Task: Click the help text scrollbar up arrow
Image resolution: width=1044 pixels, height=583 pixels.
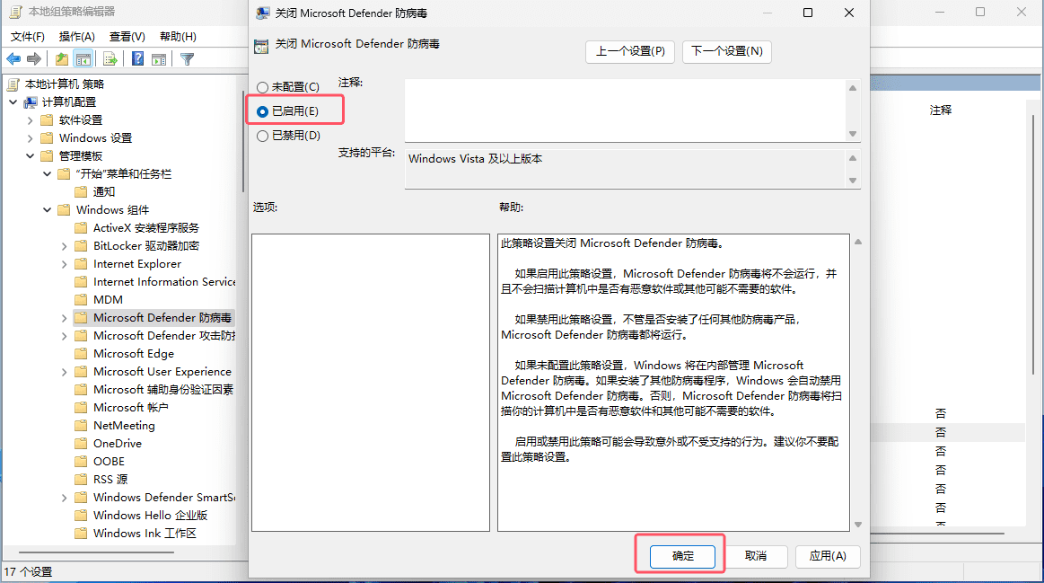Action: point(858,242)
